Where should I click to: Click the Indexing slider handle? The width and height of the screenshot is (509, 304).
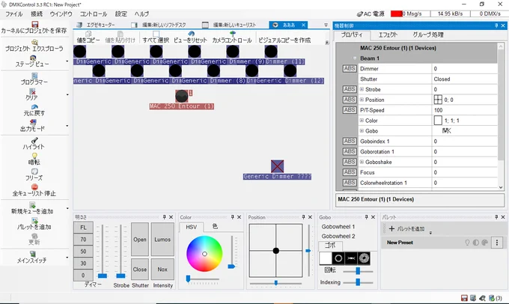point(358,282)
